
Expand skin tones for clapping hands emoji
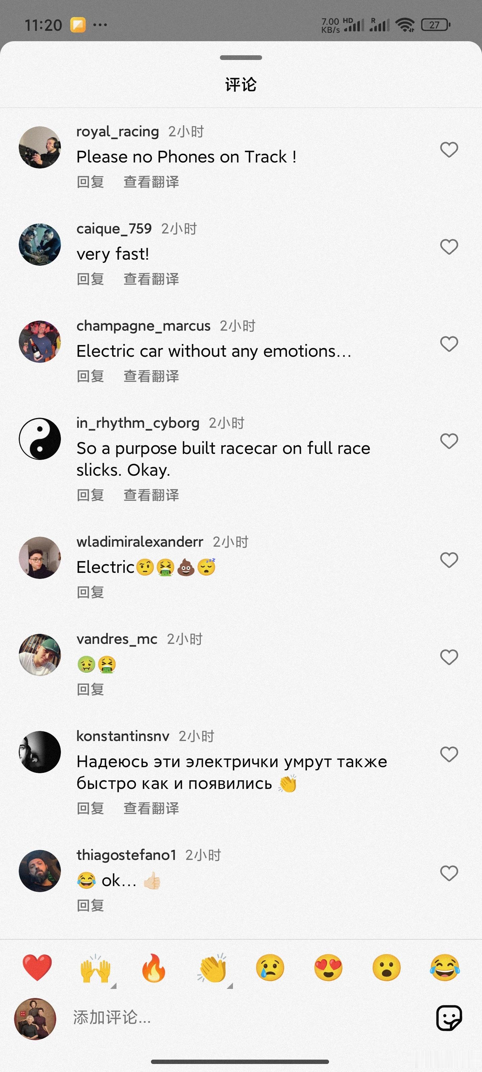(x=230, y=986)
